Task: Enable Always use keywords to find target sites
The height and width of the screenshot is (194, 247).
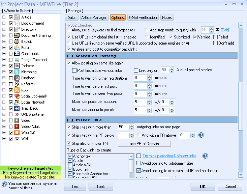Action: tap(69, 30)
